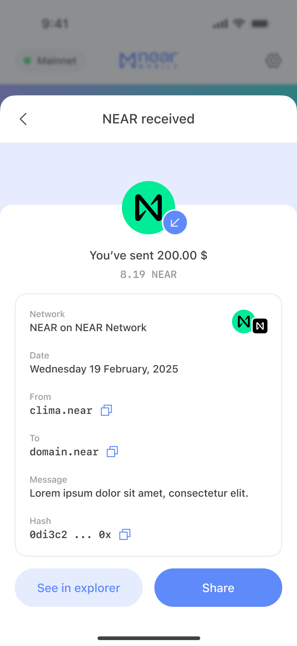Open the Mainnet network selector
This screenshot has height=646, width=297.
point(50,61)
